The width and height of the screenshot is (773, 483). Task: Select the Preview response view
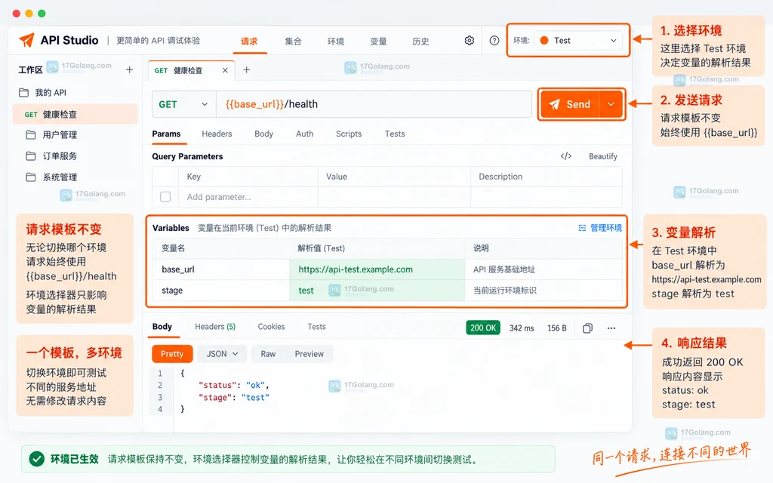click(309, 354)
